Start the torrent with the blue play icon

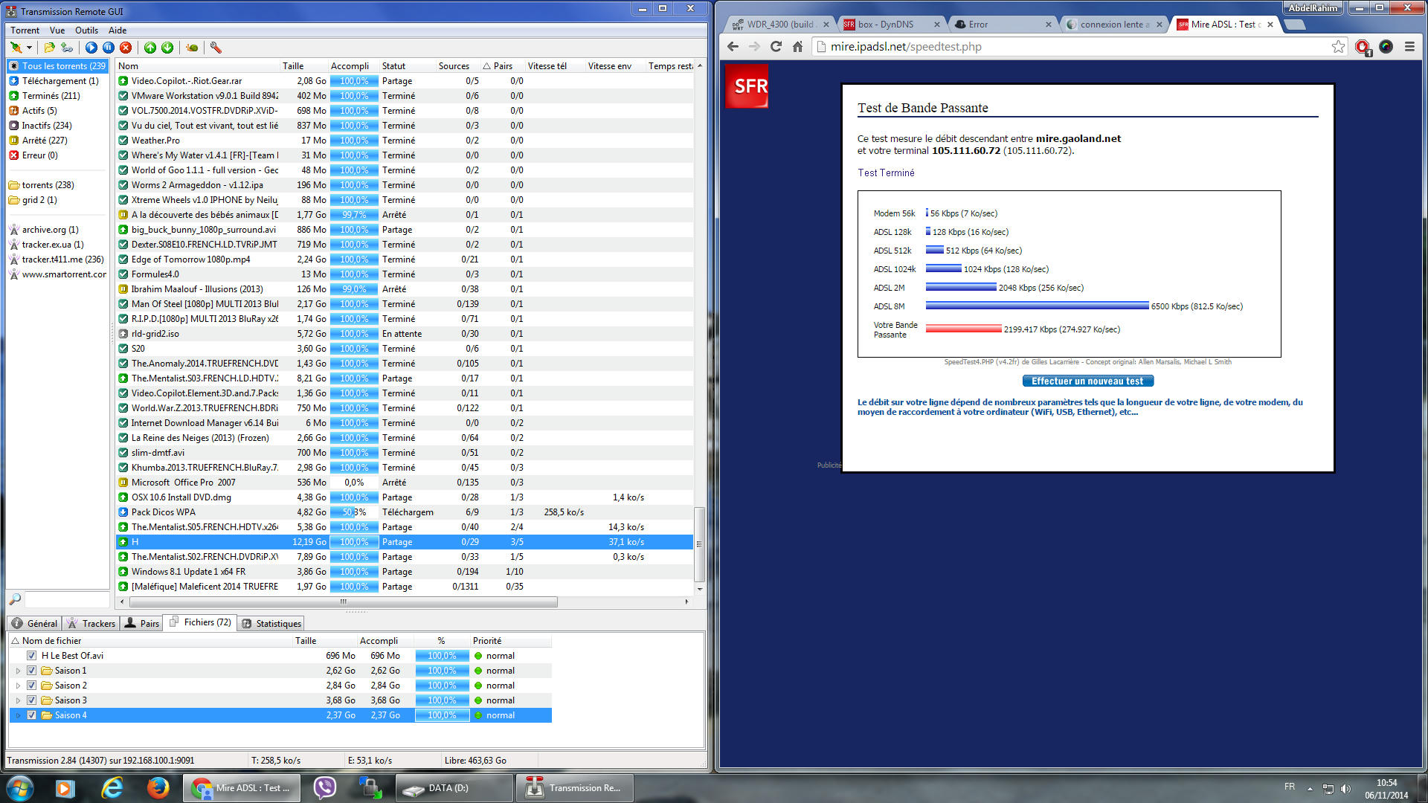coord(91,48)
